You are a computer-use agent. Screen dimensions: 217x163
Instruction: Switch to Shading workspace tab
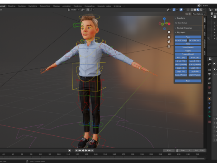click(x=57, y=6)
